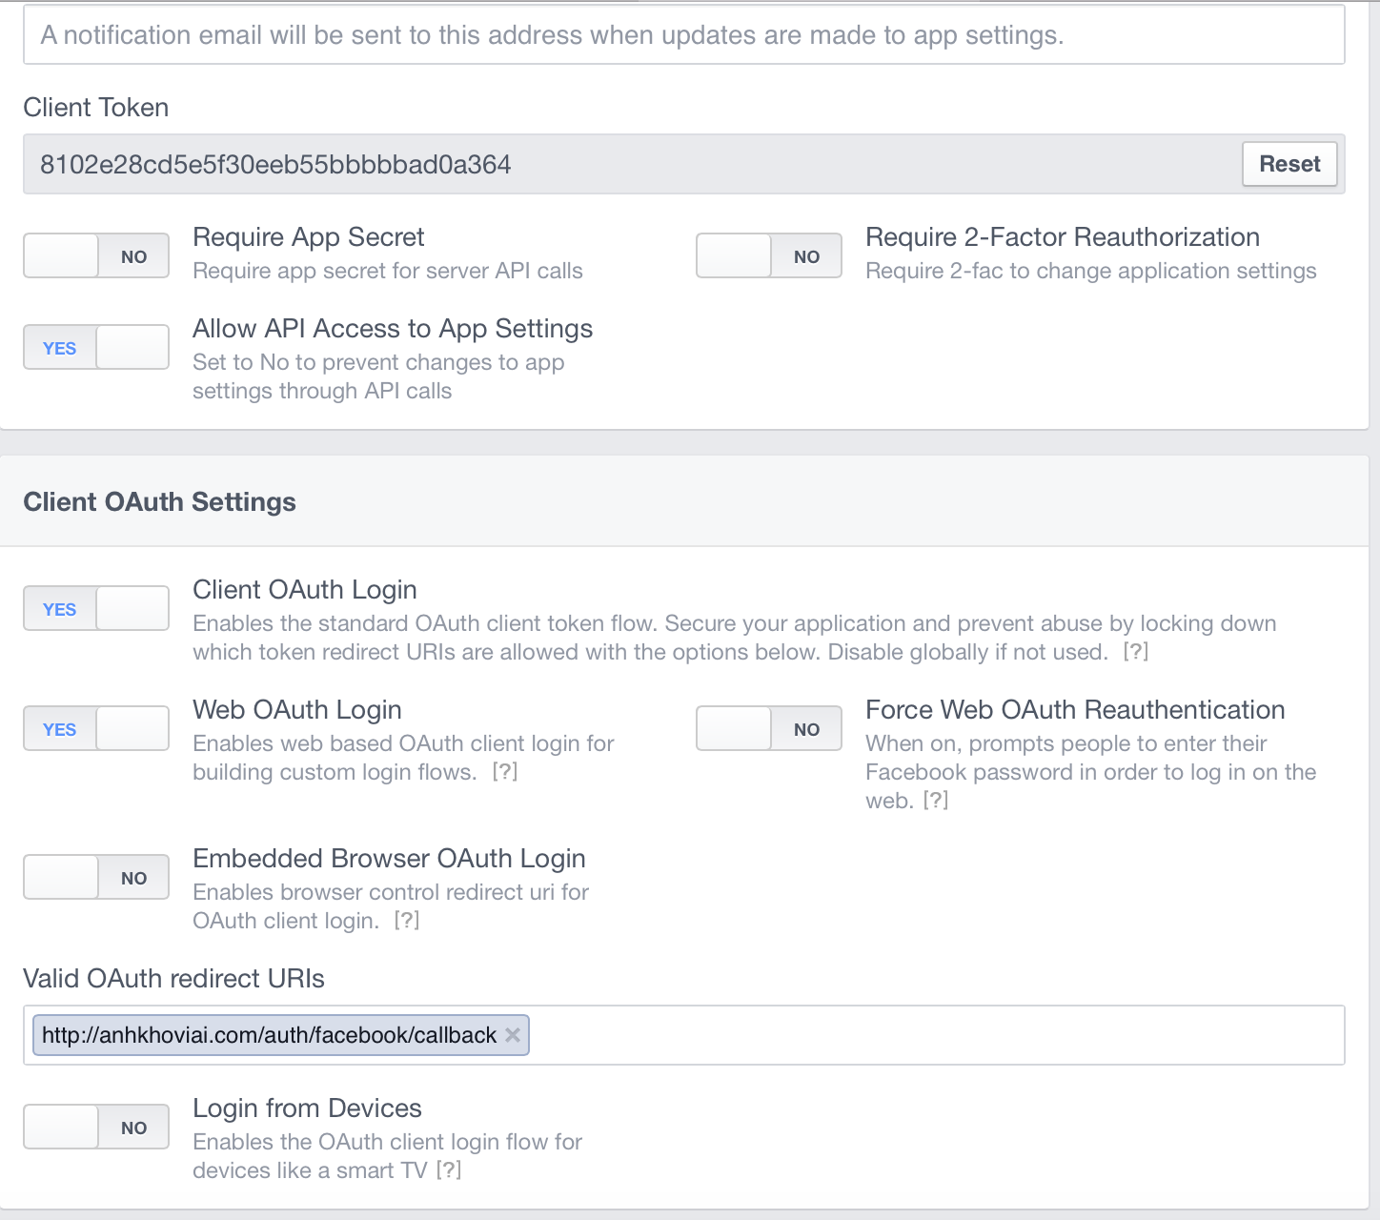Enable the Login from Devices switch
Image resolution: width=1380 pixels, height=1220 pixels.
96,1127
